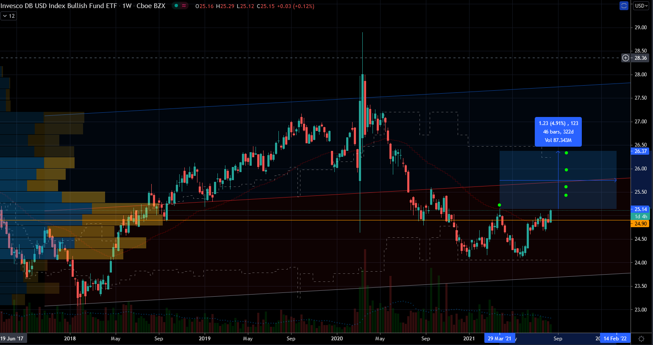This screenshot has width=653, height=345.
Task: Click the 19 Jun '17 date label
Action: pos(12,339)
